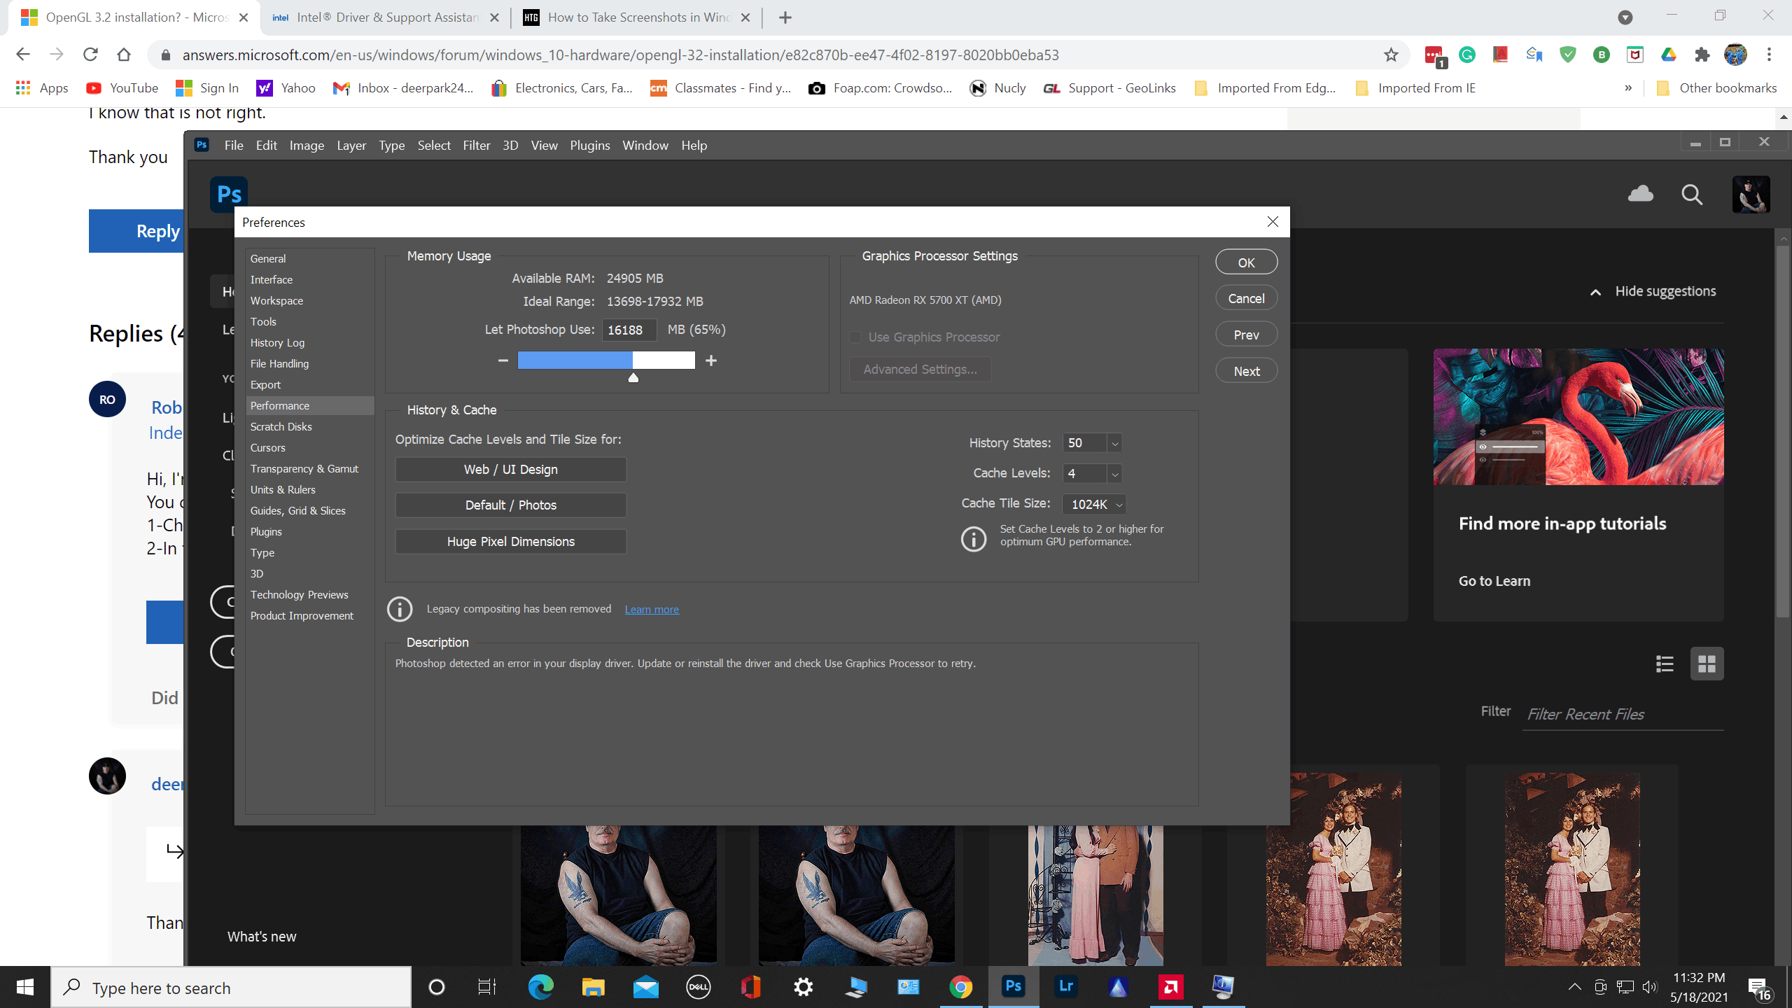1792x1008 pixels.
Task: Click the Default / Photos cache optimization button
Action: (x=510, y=505)
